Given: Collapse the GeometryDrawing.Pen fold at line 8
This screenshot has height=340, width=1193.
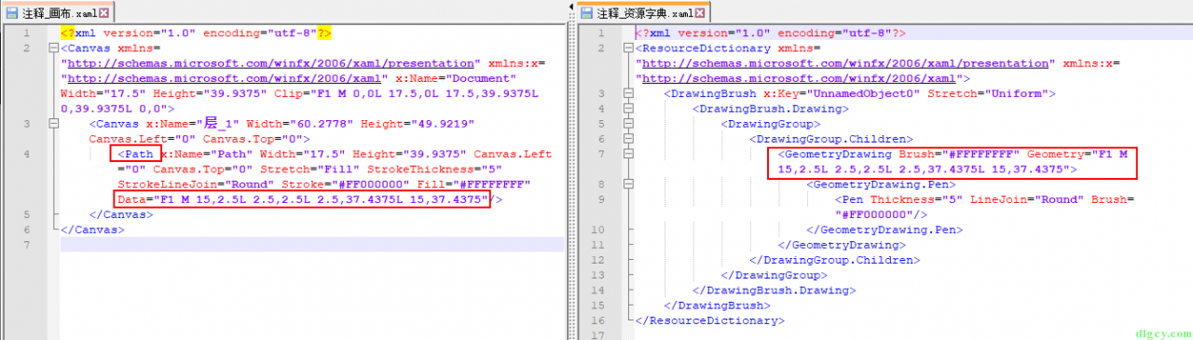Looking at the screenshot, I should point(627,184).
